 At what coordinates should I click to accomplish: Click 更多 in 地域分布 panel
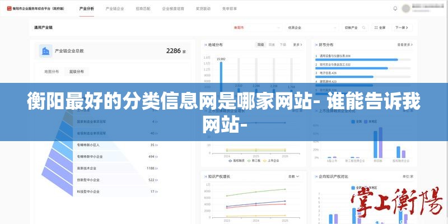coord(297,45)
